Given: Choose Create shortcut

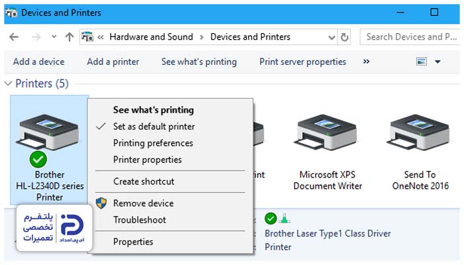Looking at the screenshot, I should click(144, 182).
